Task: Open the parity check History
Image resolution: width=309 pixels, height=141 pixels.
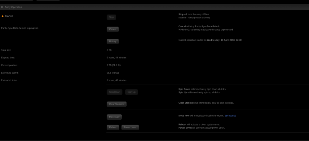Action: [113, 41]
